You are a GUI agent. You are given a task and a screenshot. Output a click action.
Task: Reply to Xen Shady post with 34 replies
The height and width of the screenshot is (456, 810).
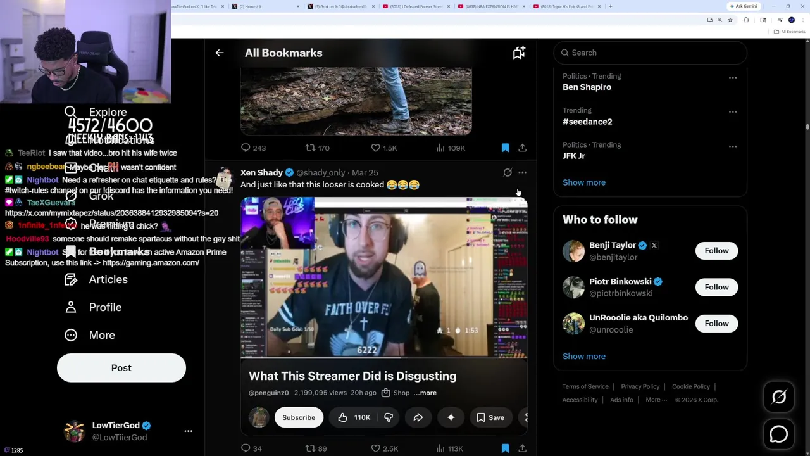(251, 448)
